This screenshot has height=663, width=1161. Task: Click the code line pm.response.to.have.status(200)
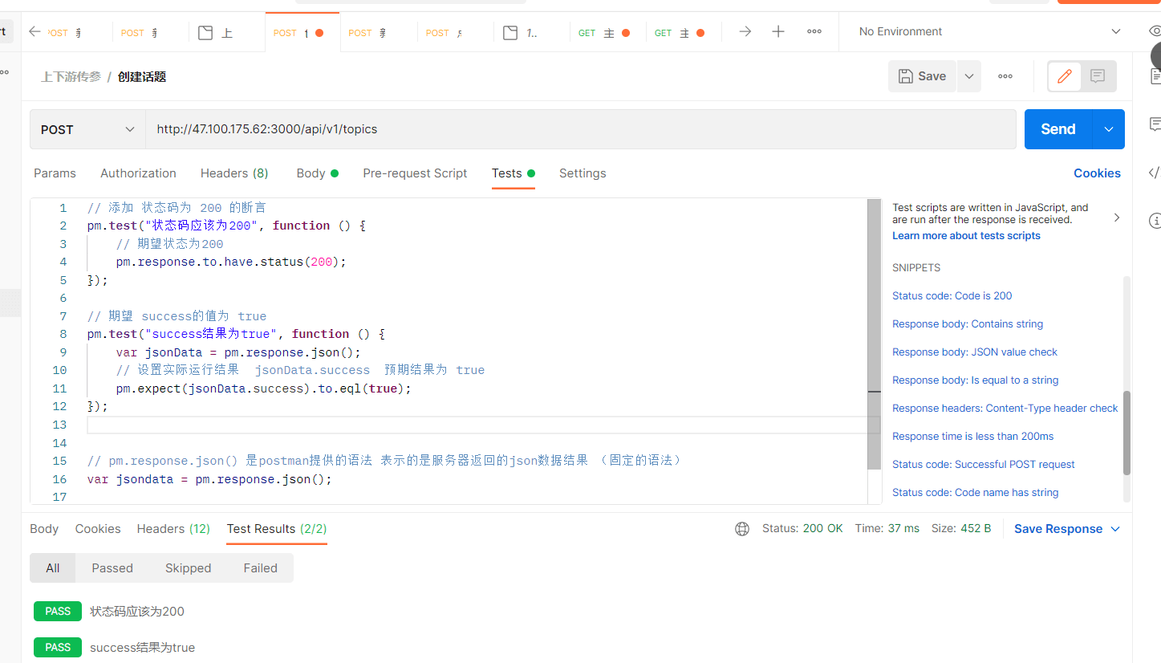pyautogui.click(x=231, y=262)
